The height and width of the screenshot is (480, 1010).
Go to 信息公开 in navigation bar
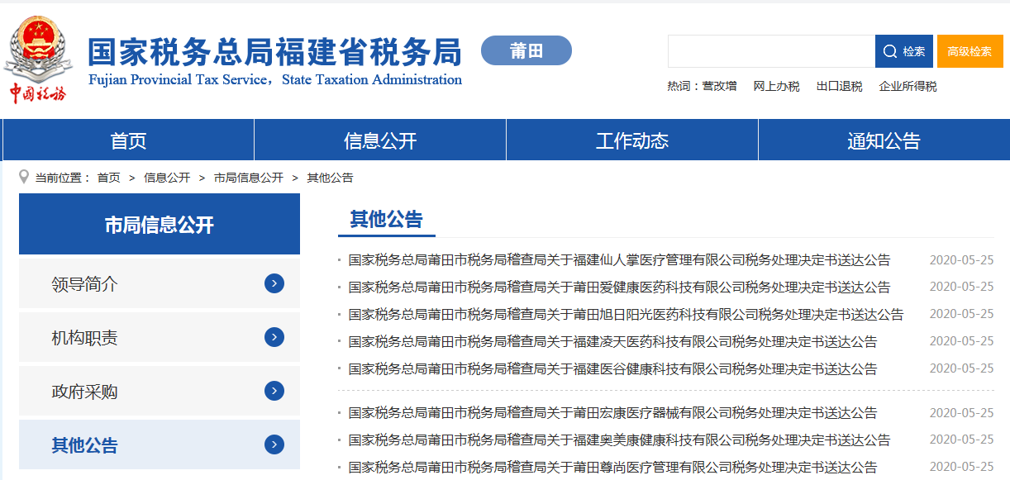coord(380,140)
